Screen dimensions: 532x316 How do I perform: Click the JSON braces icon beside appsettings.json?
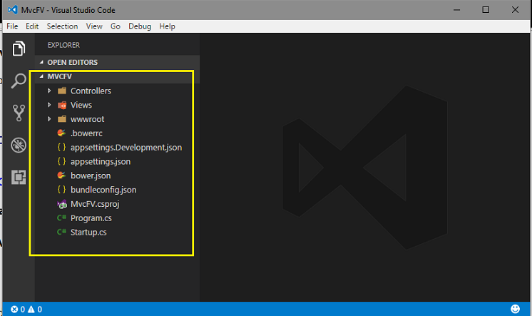(x=61, y=161)
